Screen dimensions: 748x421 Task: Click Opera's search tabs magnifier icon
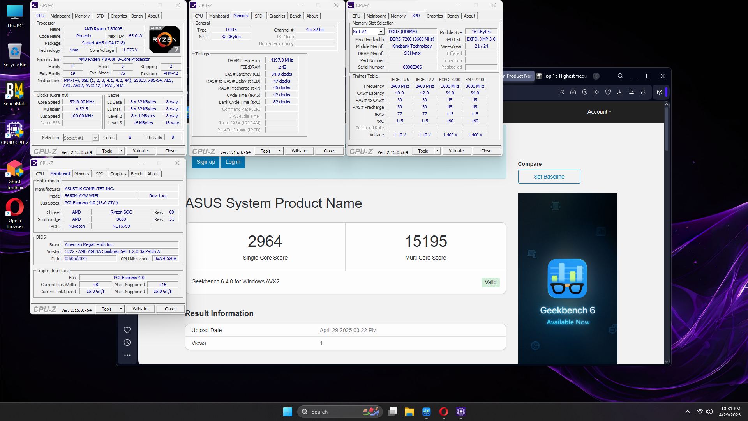621,76
